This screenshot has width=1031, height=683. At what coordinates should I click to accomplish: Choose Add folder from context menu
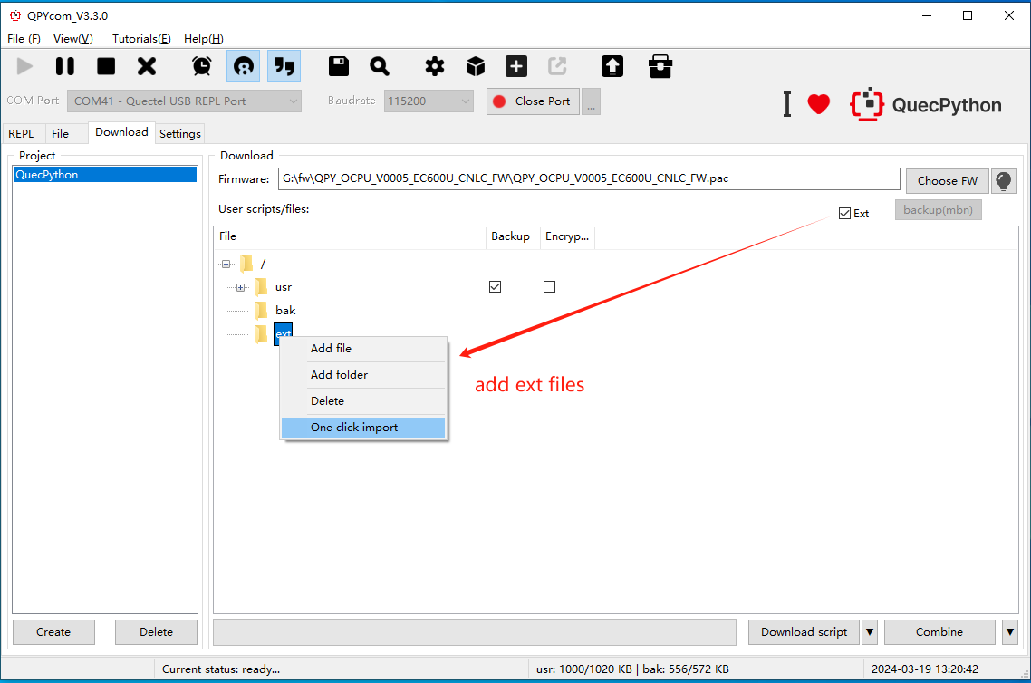[x=363, y=375]
